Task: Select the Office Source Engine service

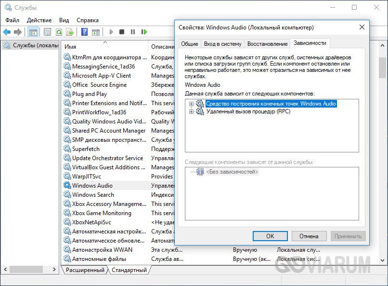Action: coord(99,84)
